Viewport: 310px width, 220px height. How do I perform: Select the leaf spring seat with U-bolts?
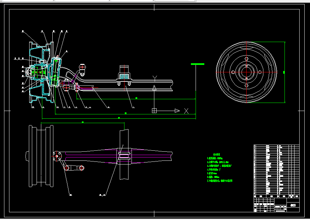(x=124, y=76)
